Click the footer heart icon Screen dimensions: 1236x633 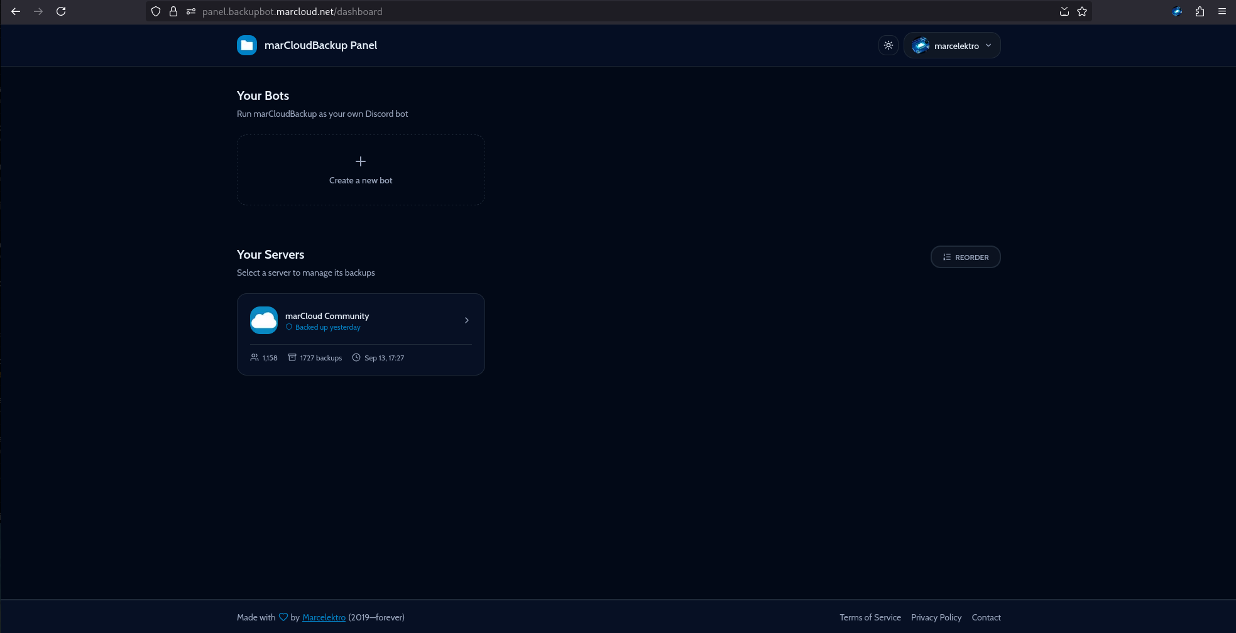click(x=283, y=617)
